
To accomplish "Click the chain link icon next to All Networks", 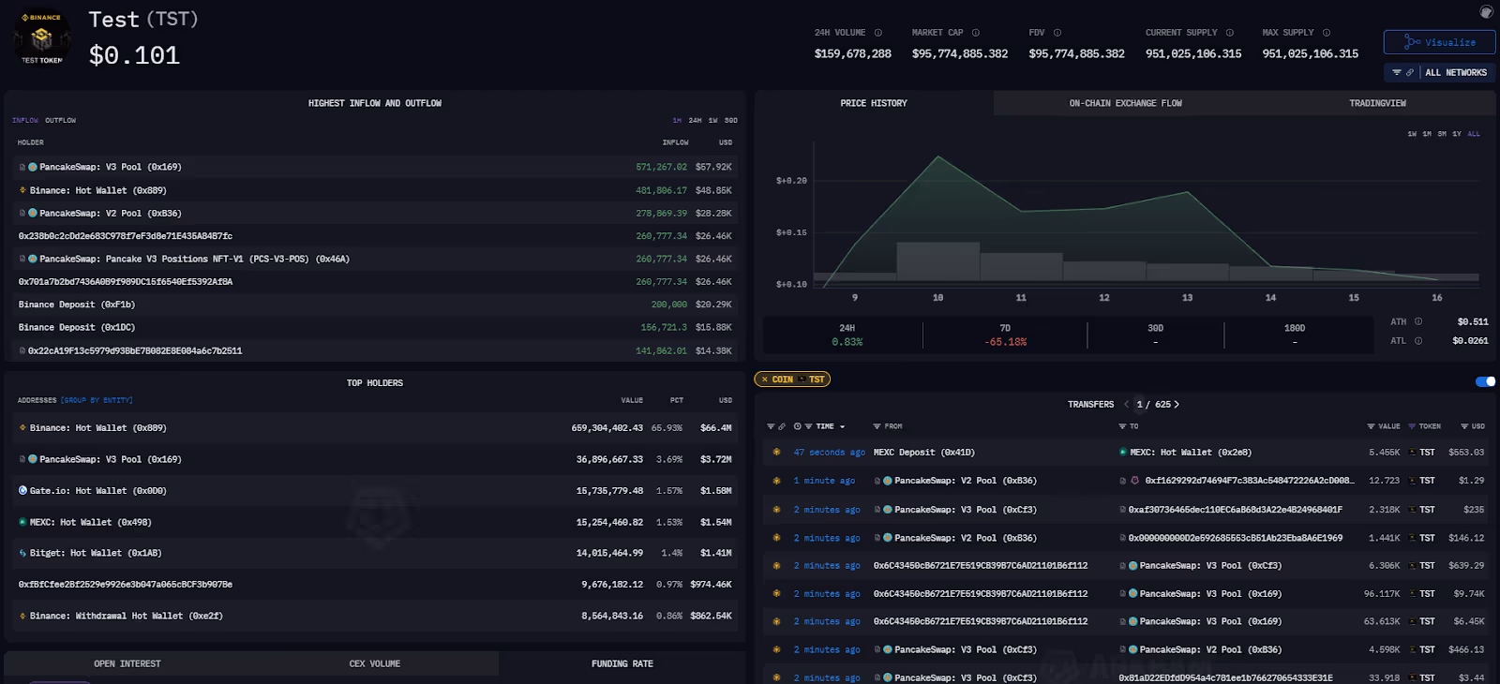I will point(1410,72).
